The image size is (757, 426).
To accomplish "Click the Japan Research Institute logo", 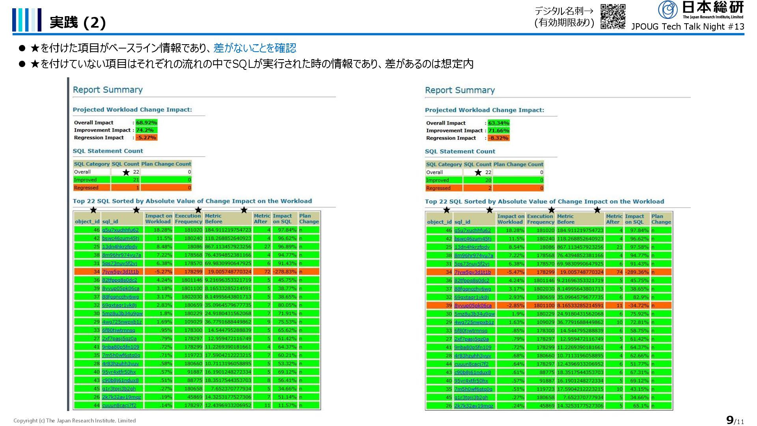I will (x=701, y=10).
